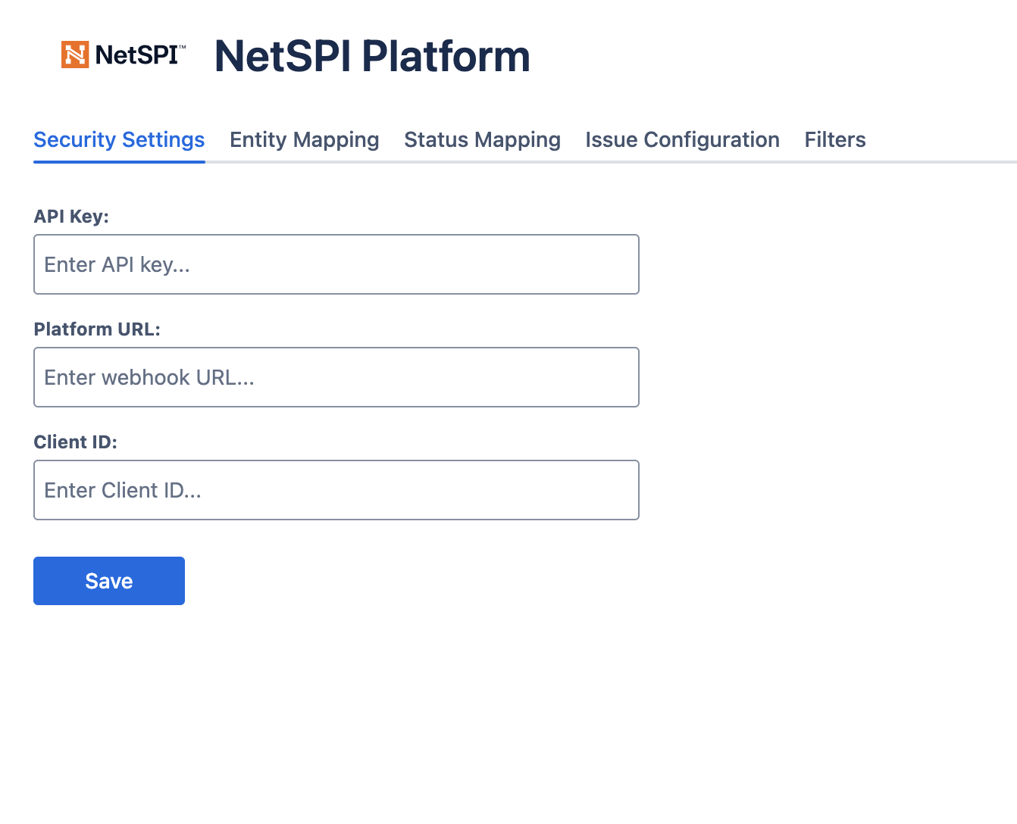This screenshot has width=1017, height=824.
Task: Click the trademark symbol on the NetSPI logo
Action: [x=183, y=47]
